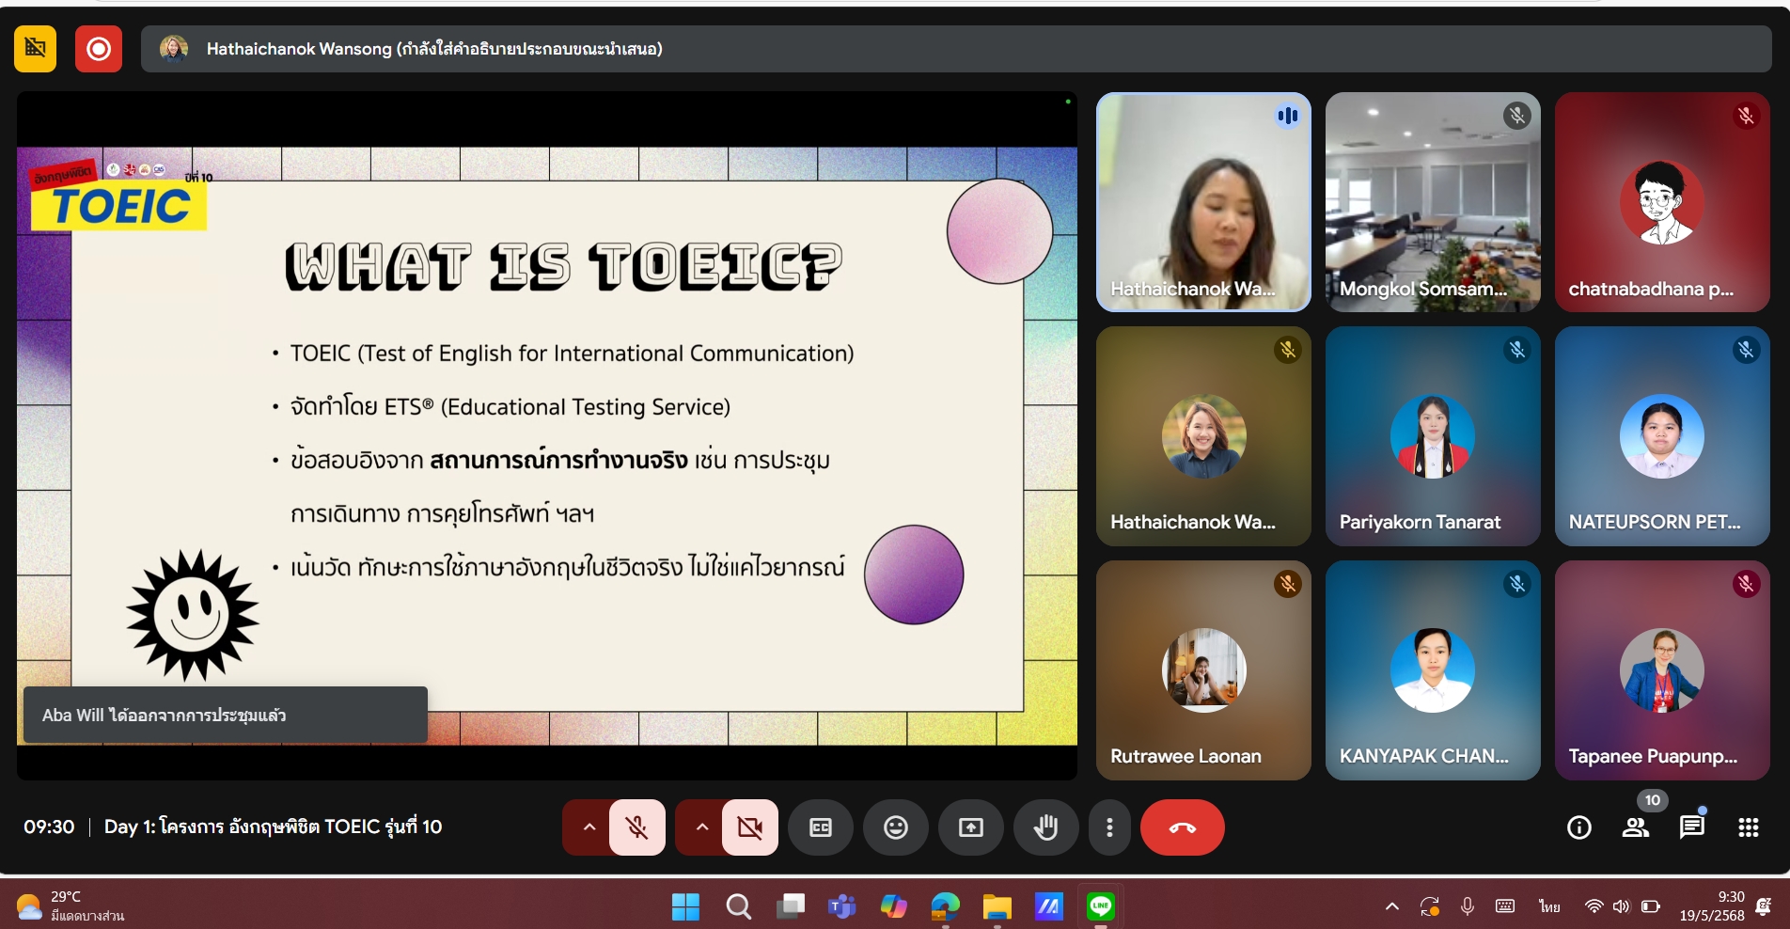
Task: Click the Hathaichanok Wansong presenter banner
Action: (x=956, y=49)
